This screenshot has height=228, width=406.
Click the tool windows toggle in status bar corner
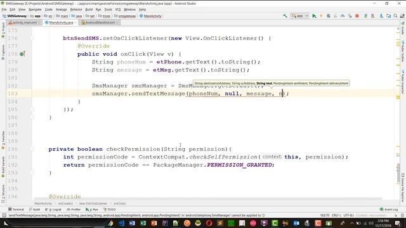(4, 215)
